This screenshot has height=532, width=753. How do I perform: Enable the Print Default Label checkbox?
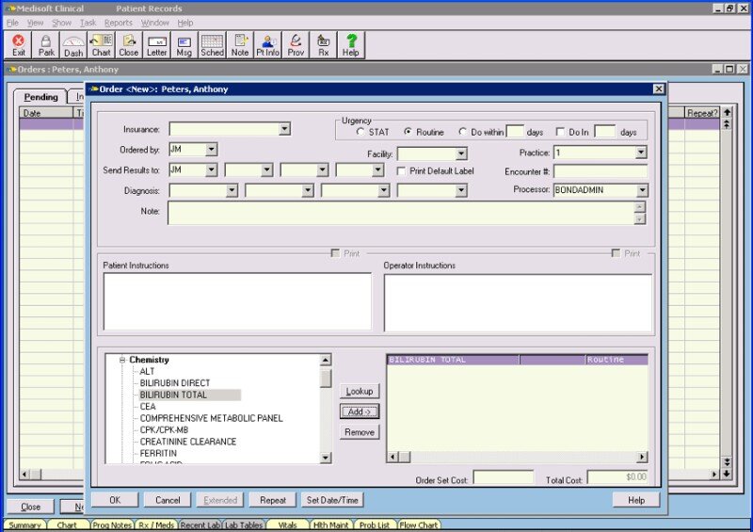pos(402,171)
